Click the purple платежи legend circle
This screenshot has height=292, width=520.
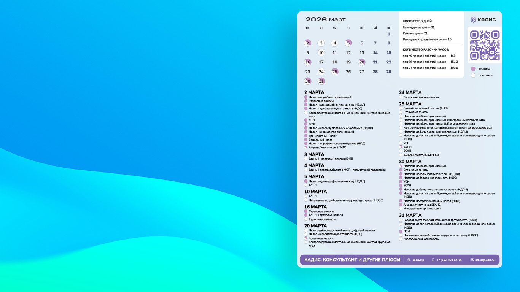473,69
